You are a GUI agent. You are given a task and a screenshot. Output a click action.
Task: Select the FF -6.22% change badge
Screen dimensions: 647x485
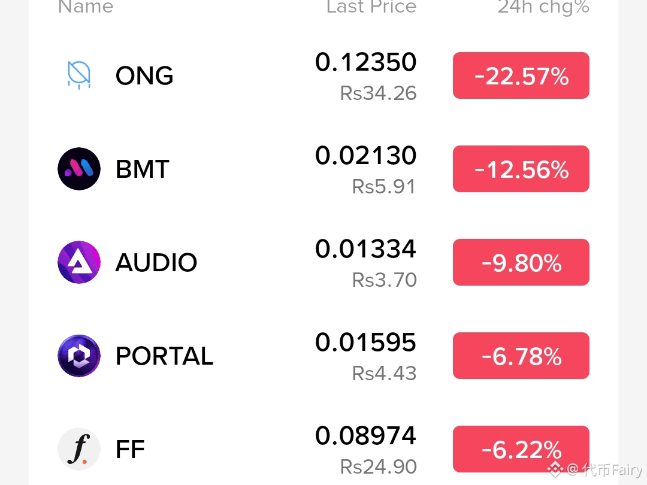(x=521, y=449)
